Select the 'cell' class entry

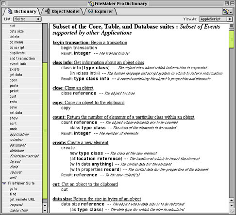tap(13, 178)
